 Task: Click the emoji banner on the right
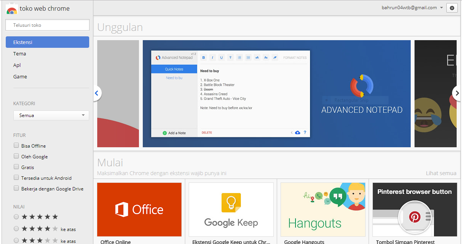coord(436,94)
